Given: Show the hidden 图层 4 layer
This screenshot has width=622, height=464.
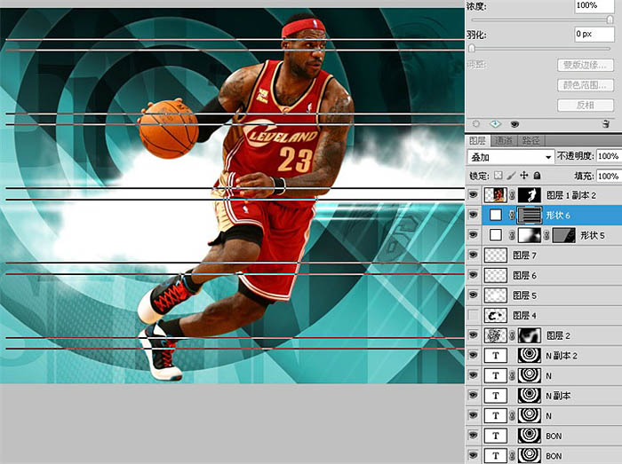Looking at the screenshot, I should tap(473, 315).
